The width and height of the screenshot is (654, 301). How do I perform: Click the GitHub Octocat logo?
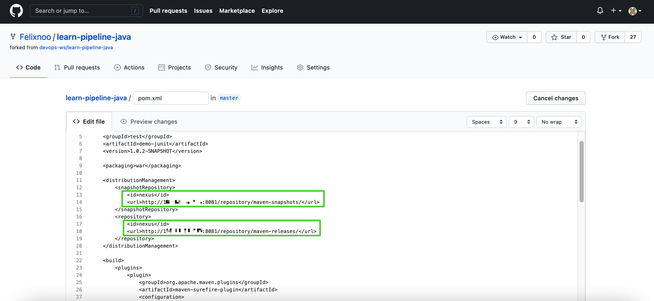click(x=16, y=11)
